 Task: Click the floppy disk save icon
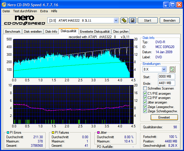pos(132,20)
